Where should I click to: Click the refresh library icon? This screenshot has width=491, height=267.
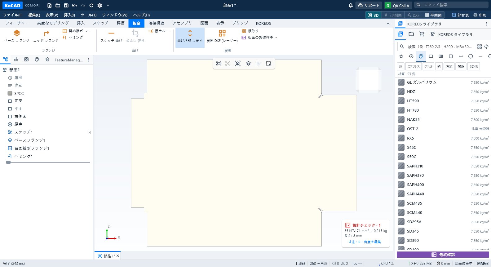pyautogui.click(x=487, y=47)
